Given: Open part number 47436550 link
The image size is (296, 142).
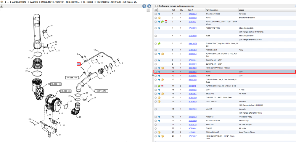Looking at the screenshot, I should click(x=193, y=14).
